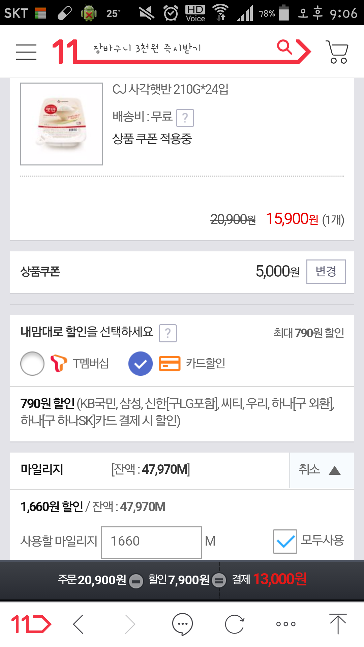Image resolution: width=364 pixels, height=647 pixels.
Task: Collapse the mileage section via 취소
Action: [x=319, y=470]
